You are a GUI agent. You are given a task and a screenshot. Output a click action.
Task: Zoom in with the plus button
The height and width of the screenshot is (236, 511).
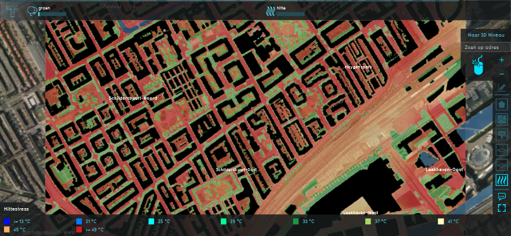pyautogui.click(x=502, y=60)
